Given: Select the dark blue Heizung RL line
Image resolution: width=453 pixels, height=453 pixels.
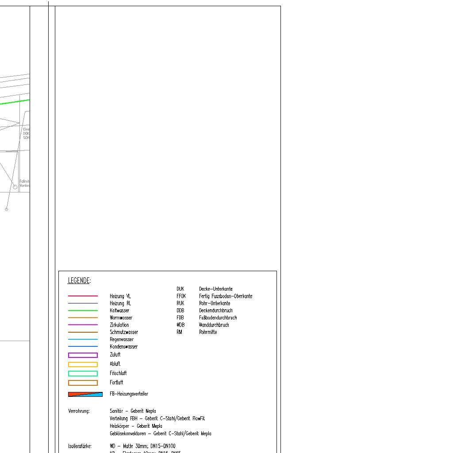Looking at the screenshot, I should pos(83,303).
